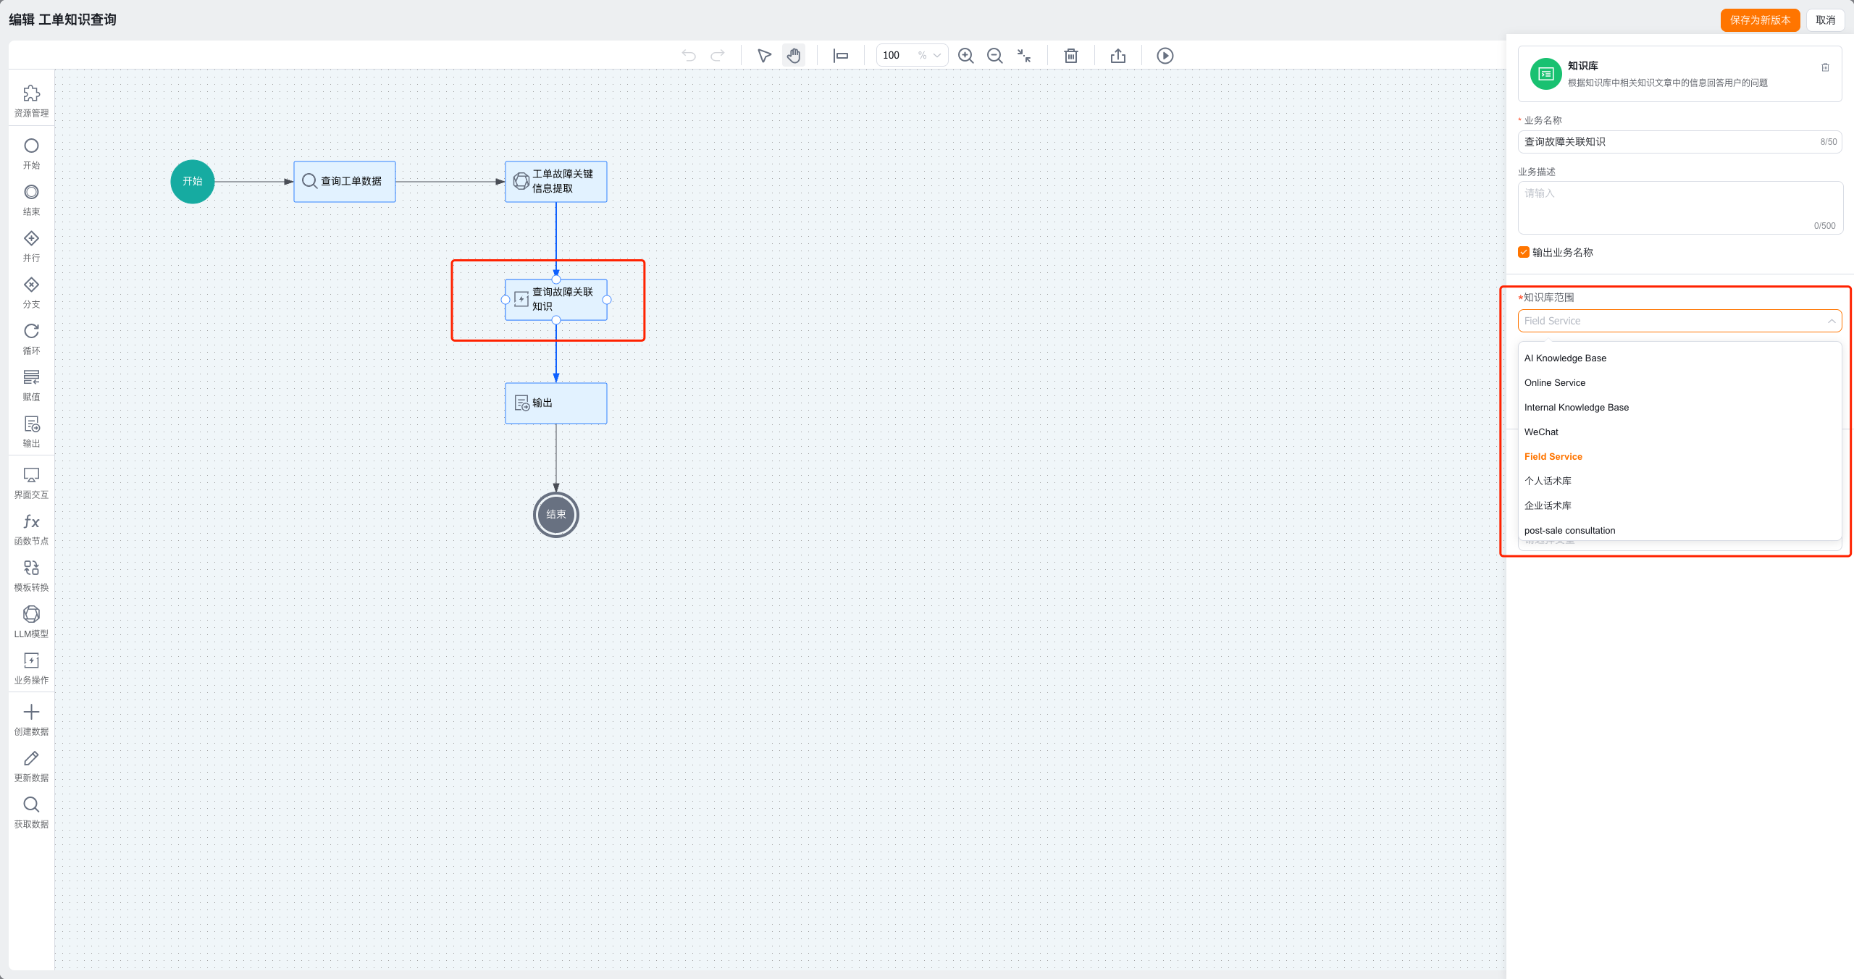Activate the hand pan tool
The height and width of the screenshot is (979, 1854).
click(794, 56)
